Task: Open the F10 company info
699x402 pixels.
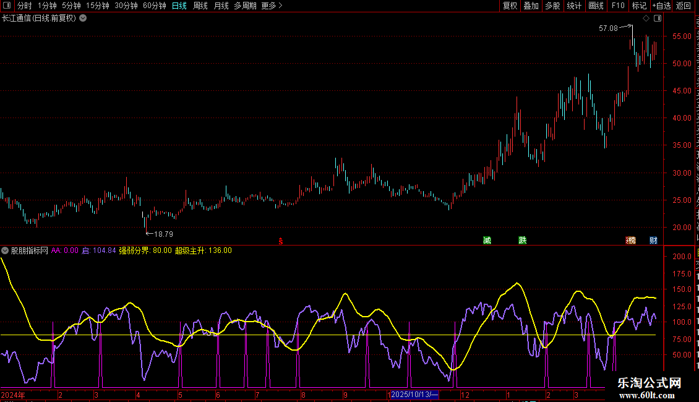Action: tap(618, 6)
